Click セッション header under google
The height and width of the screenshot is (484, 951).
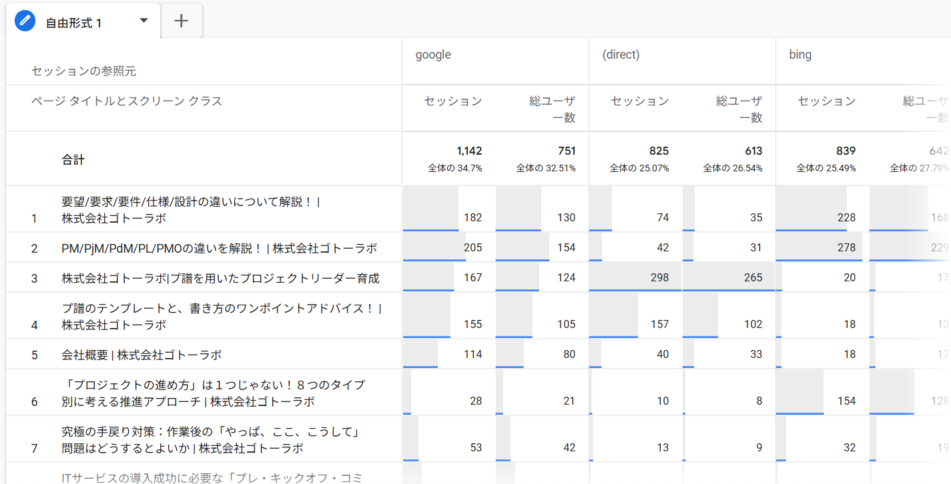[453, 101]
